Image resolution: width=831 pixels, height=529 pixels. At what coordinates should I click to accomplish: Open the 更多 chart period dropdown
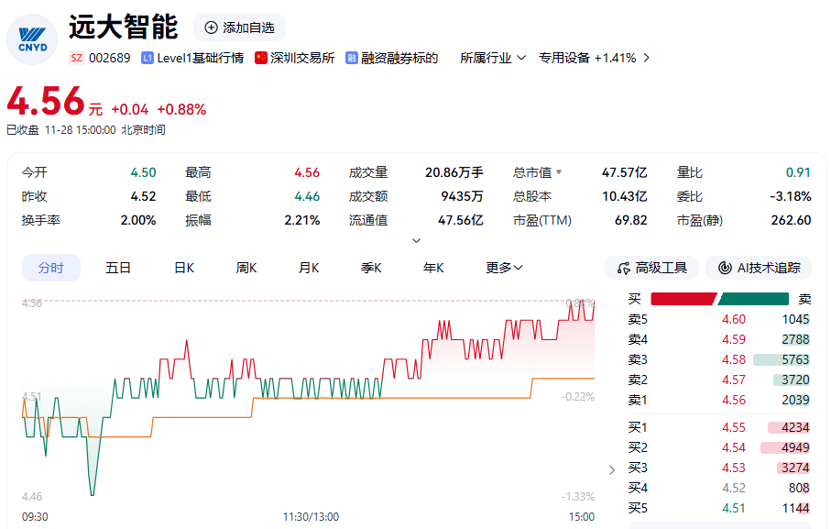click(504, 268)
